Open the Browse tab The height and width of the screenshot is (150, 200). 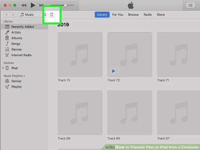pyautogui.click(x=133, y=15)
